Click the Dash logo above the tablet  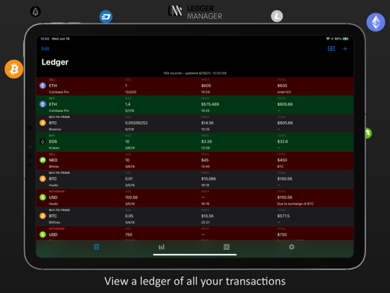point(106,17)
